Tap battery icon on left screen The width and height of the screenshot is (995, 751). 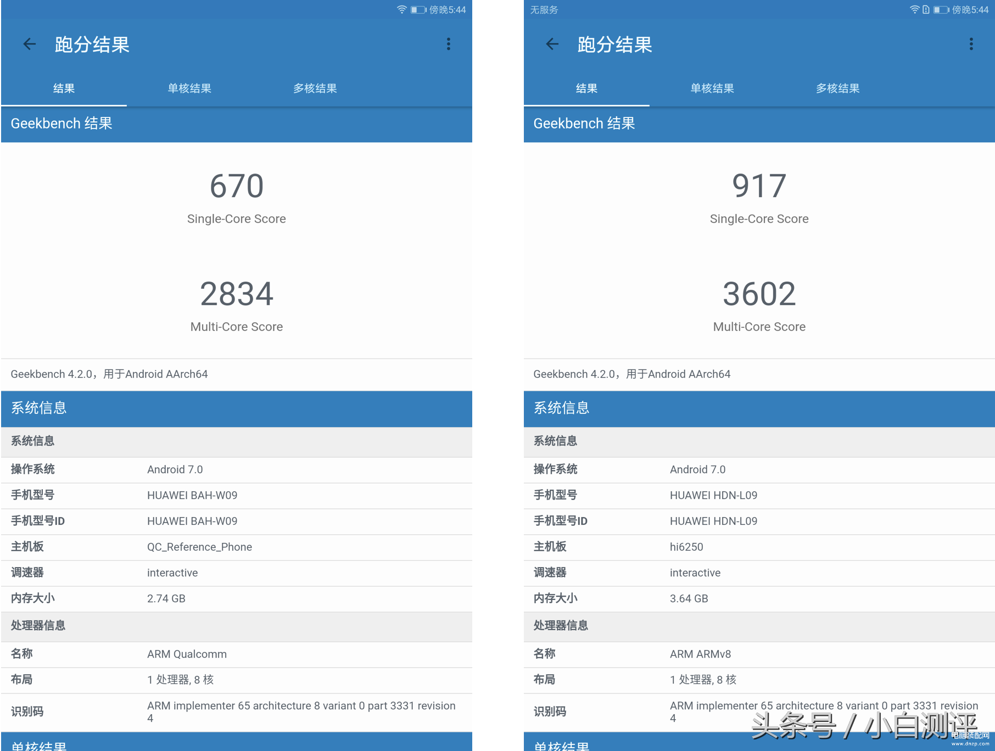pos(418,9)
